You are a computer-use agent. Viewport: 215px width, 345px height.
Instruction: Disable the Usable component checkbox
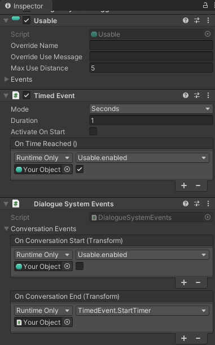[x=27, y=20]
